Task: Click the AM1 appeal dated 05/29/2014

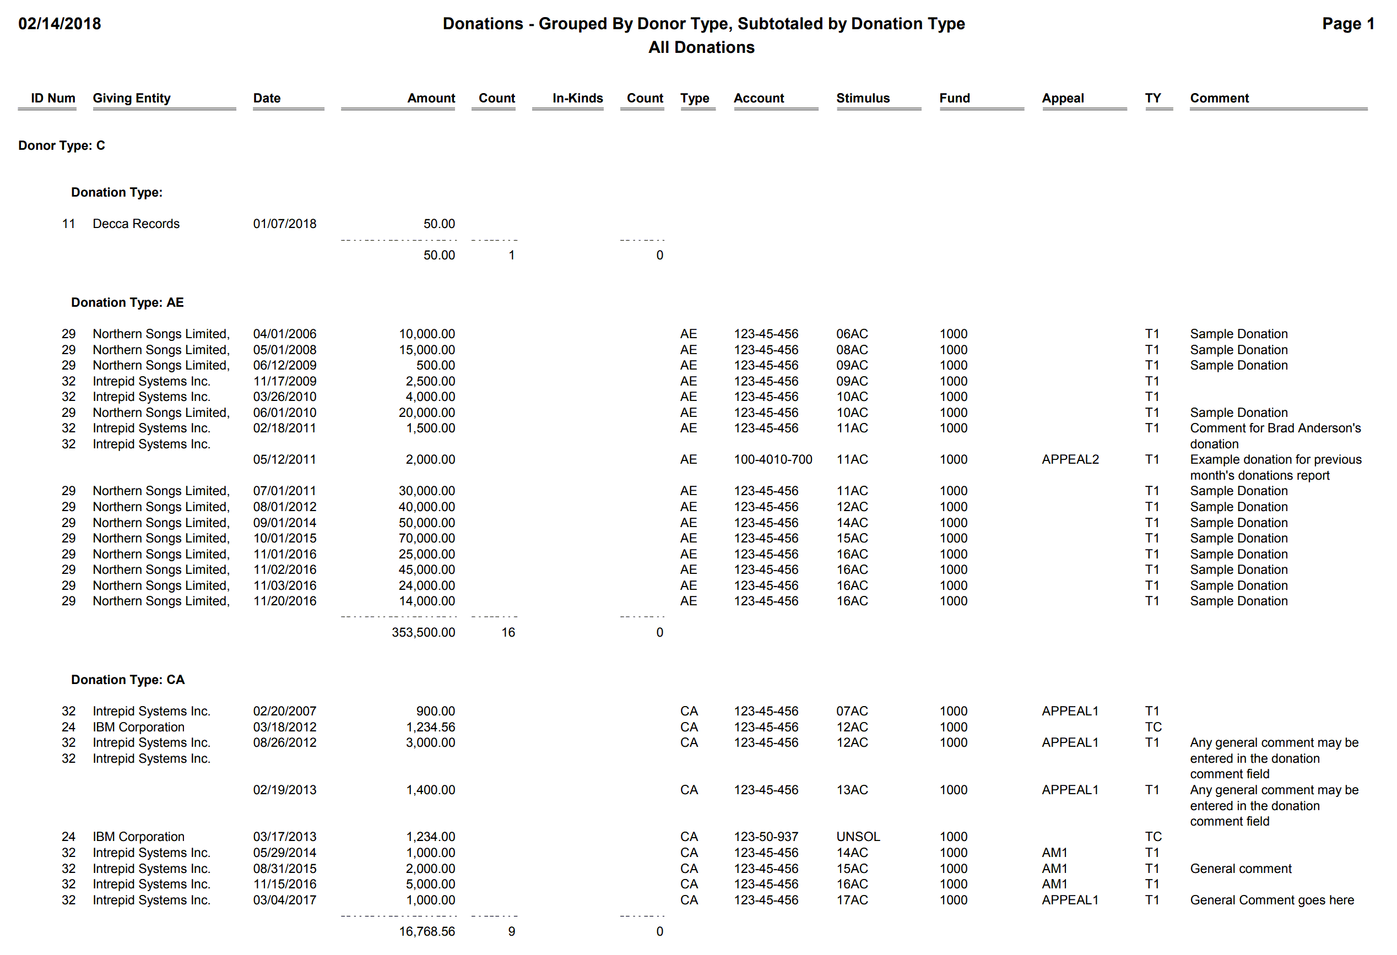Action: (1054, 852)
